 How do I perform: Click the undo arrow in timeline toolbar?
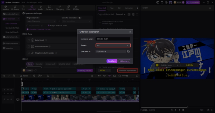click(4, 76)
